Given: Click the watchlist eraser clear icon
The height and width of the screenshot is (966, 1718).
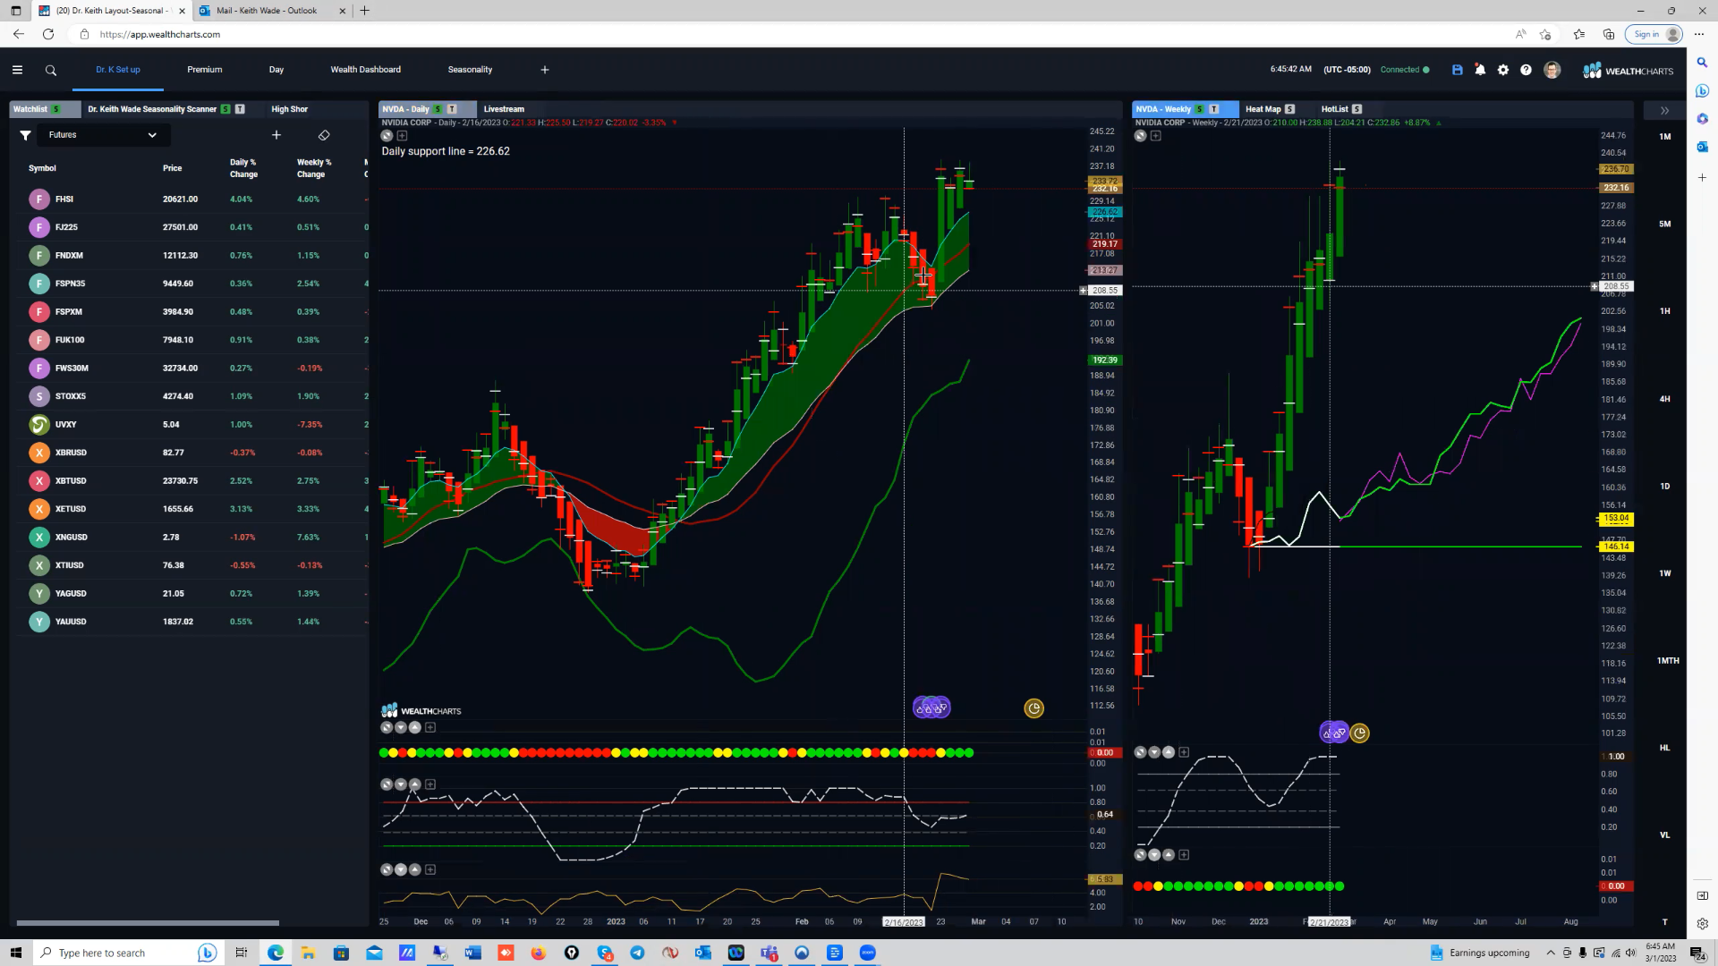Looking at the screenshot, I should pyautogui.click(x=324, y=135).
